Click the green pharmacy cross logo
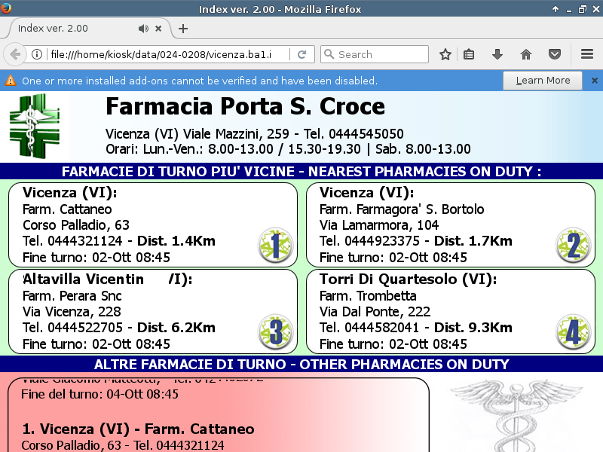The height and width of the screenshot is (452, 603). 34,126
